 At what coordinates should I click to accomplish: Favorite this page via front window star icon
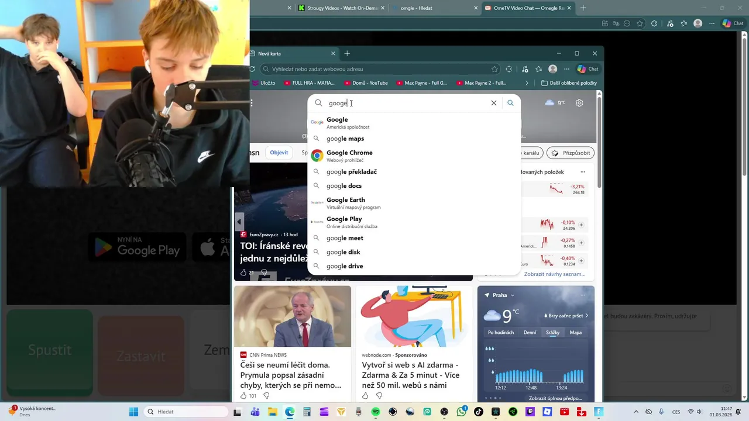pyautogui.click(x=494, y=69)
